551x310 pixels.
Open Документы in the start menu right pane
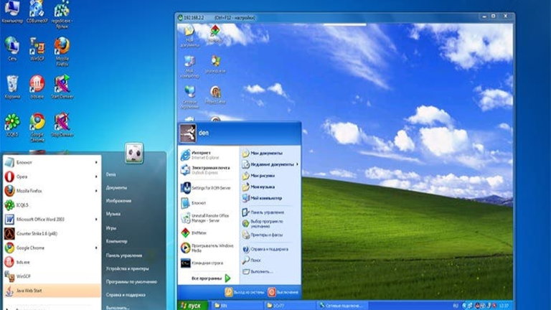(x=116, y=188)
